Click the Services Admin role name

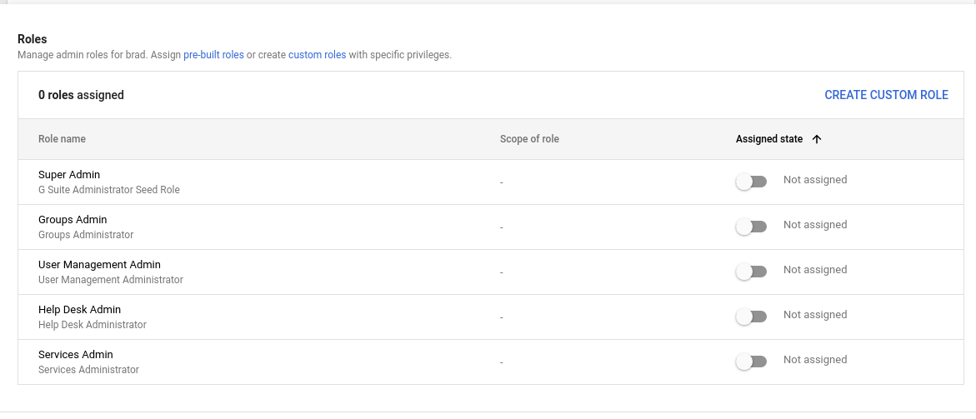(x=75, y=355)
